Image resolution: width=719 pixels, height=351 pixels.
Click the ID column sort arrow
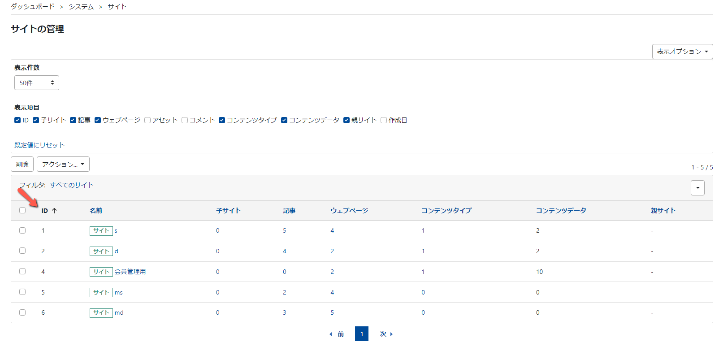pos(54,211)
